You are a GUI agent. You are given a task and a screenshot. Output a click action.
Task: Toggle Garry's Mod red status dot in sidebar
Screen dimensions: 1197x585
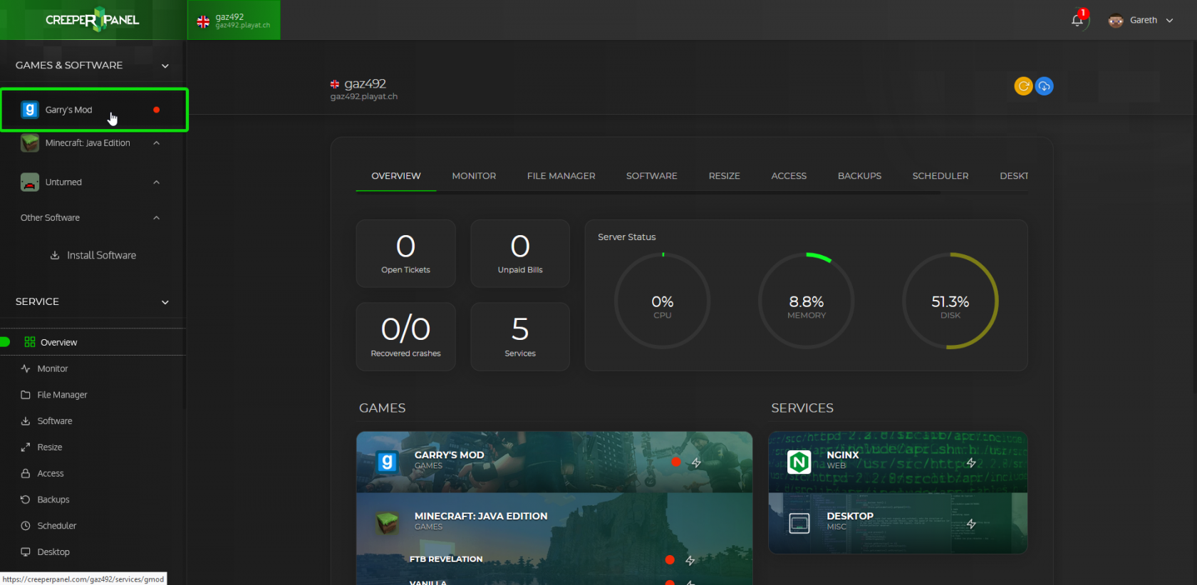[x=157, y=110]
